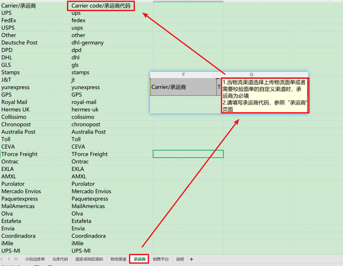Go to next sheet tab arrow

pyautogui.click(x=9, y=259)
